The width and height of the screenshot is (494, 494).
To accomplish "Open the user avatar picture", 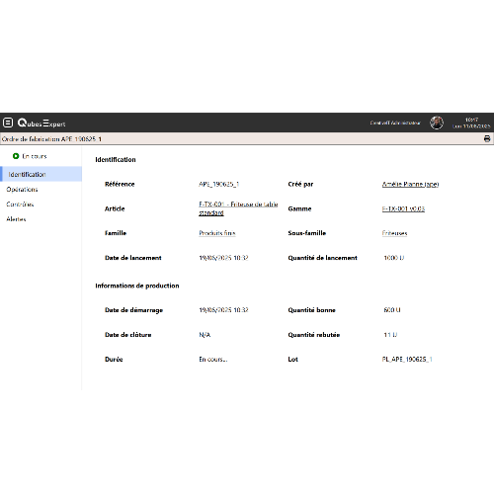I will (x=437, y=123).
